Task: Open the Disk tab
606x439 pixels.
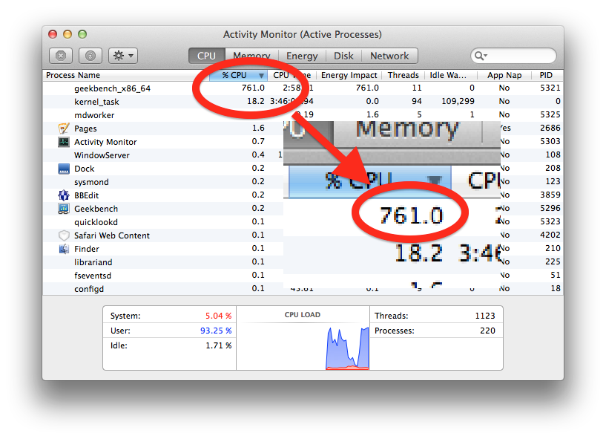Action: [343, 56]
